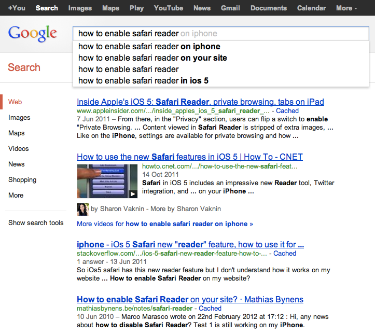375x335 pixels.
Task: Select Videos search category
Action: [19, 148]
